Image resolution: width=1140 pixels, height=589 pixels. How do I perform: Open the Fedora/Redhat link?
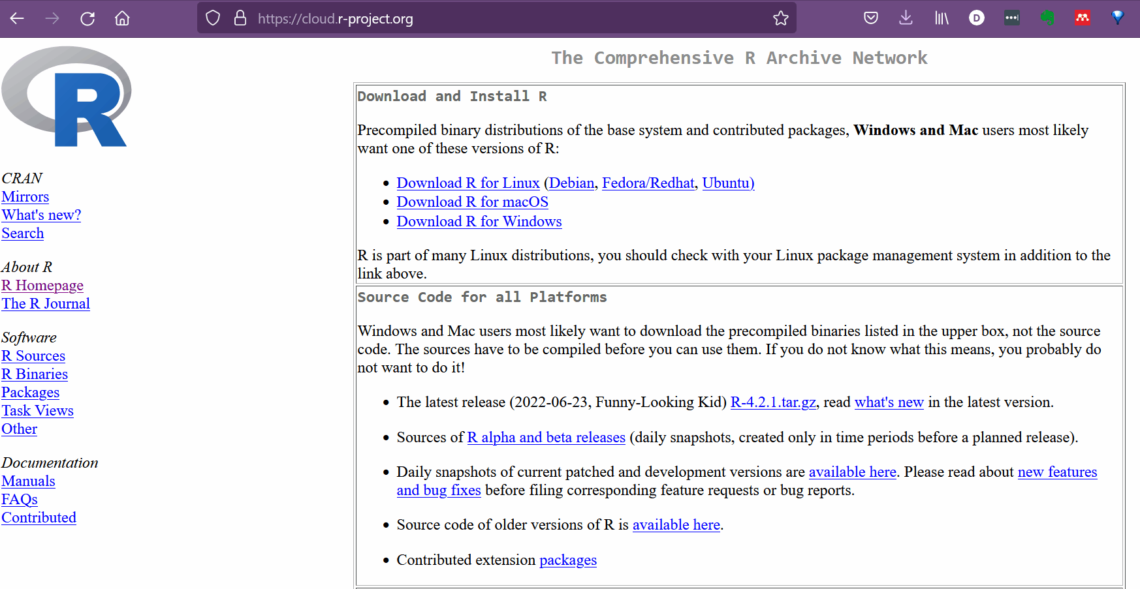coord(648,183)
